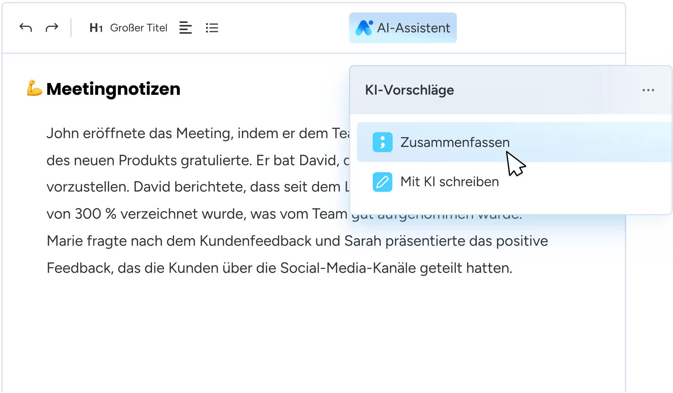Viewport: 673px width, 393px height.
Task: Click the Zusammenfassen summary icon
Action: pos(382,142)
